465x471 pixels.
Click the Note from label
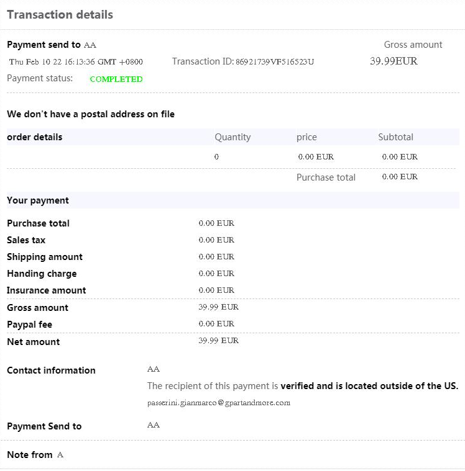[x=30, y=455]
